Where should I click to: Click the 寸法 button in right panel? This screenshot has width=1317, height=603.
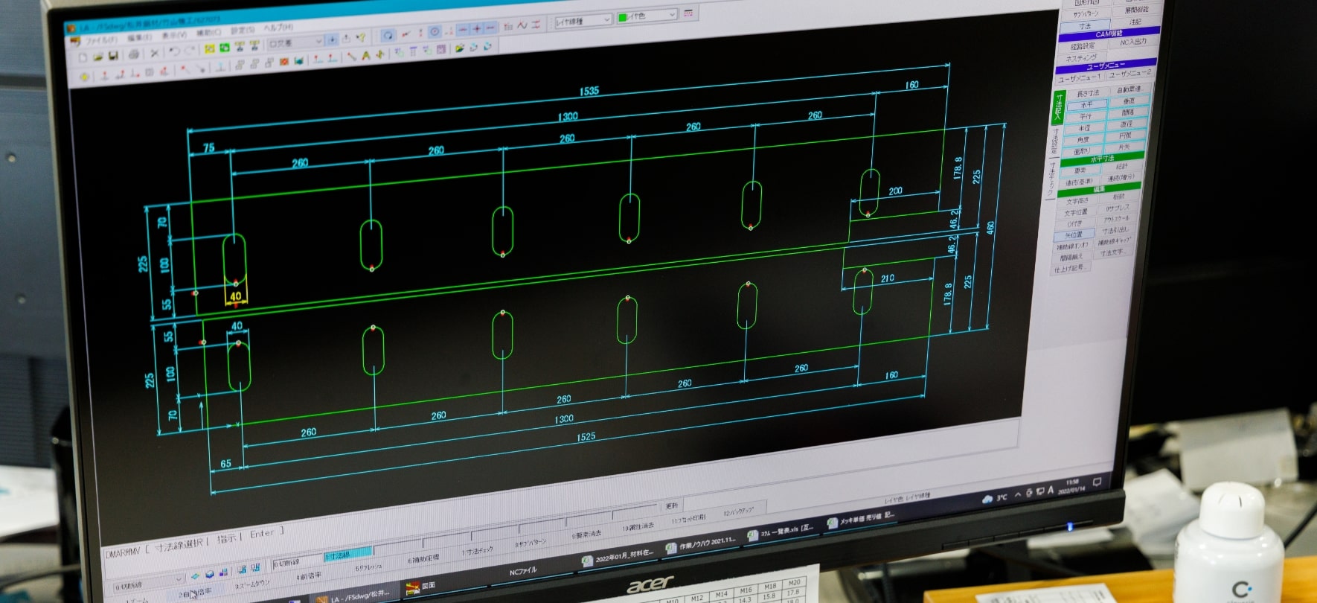click(1084, 26)
